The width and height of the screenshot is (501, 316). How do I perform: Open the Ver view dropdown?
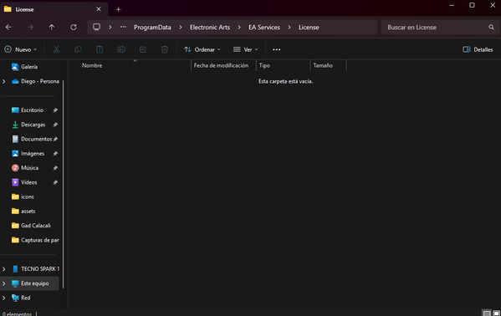[x=245, y=49]
